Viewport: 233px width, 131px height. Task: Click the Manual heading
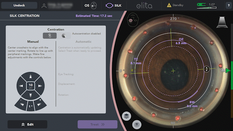(x=33, y=41)
